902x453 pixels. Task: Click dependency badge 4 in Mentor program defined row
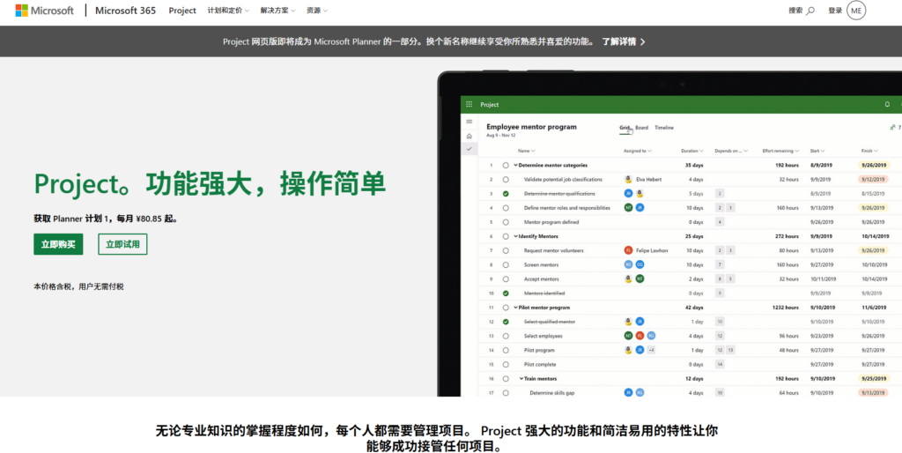[720, 221]
